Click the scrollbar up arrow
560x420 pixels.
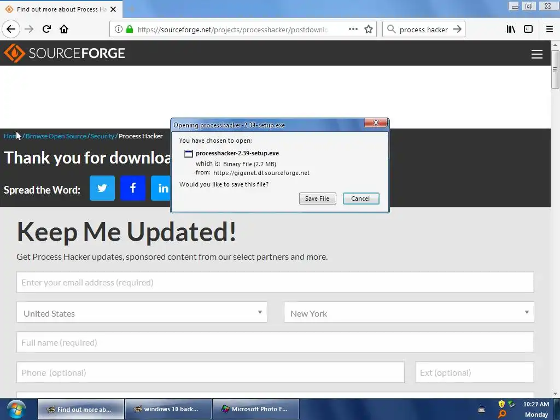pos(555,45)
